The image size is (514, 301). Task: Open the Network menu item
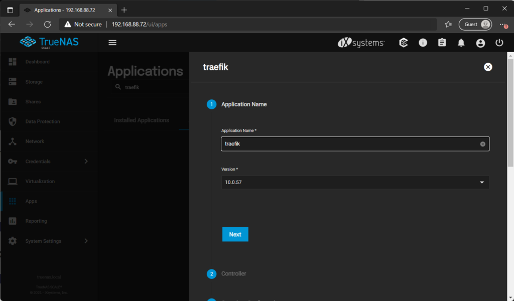[x=35, y=141]
